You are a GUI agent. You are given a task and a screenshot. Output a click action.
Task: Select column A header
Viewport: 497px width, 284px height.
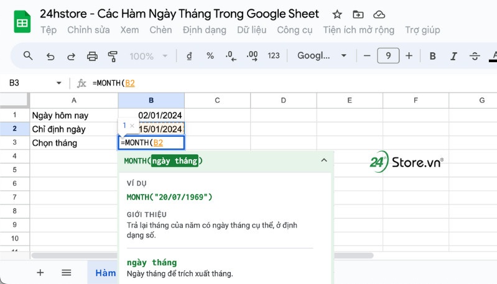(x=74, y=101)
